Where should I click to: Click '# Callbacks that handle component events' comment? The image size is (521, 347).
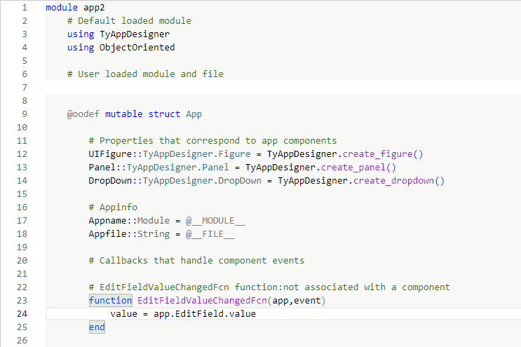[x=196, y=260]
